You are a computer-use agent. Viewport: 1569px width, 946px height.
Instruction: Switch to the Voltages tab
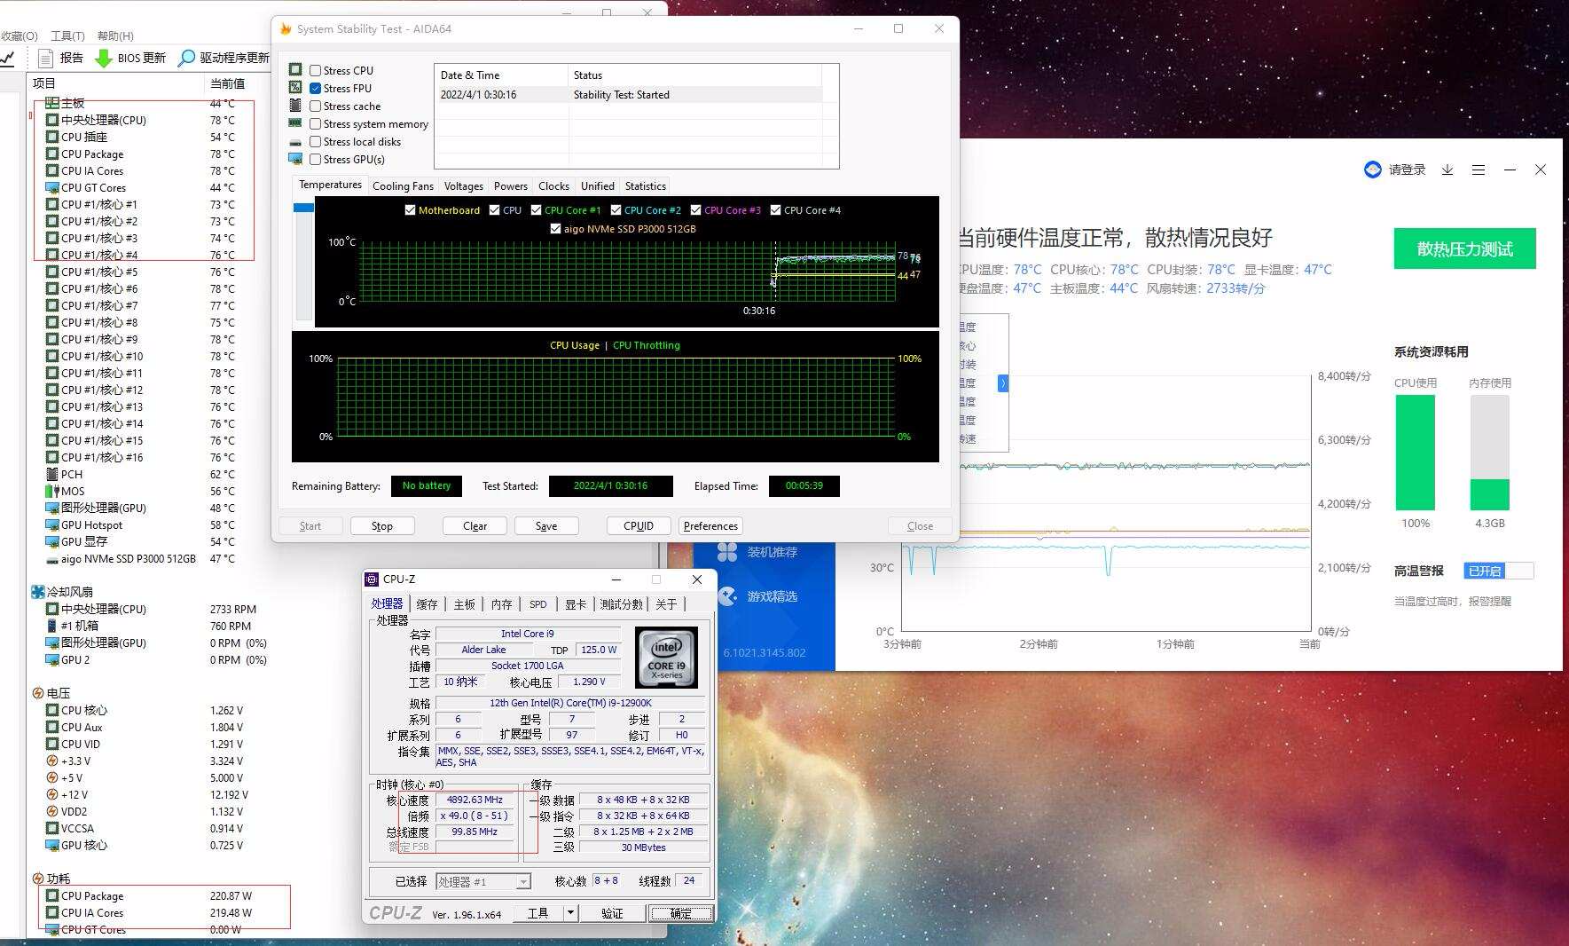464,186
